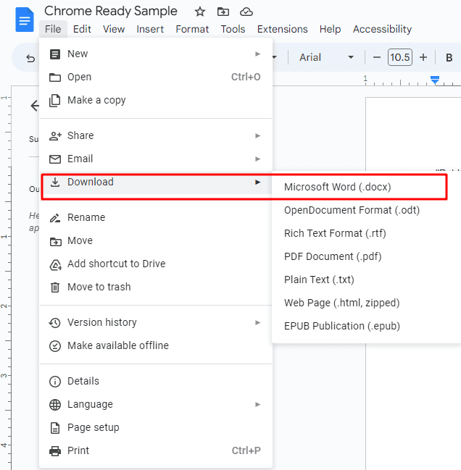Open the Edit menu
This screenshot has height=470, width=461.
82,29
